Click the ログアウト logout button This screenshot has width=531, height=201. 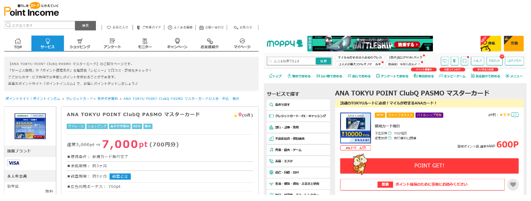click(514, 61)
